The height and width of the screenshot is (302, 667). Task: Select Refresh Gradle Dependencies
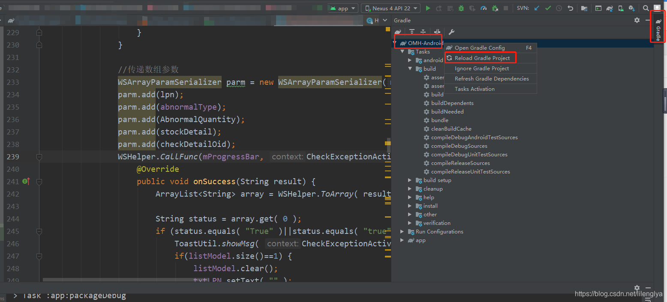click(x=490, y=79)
